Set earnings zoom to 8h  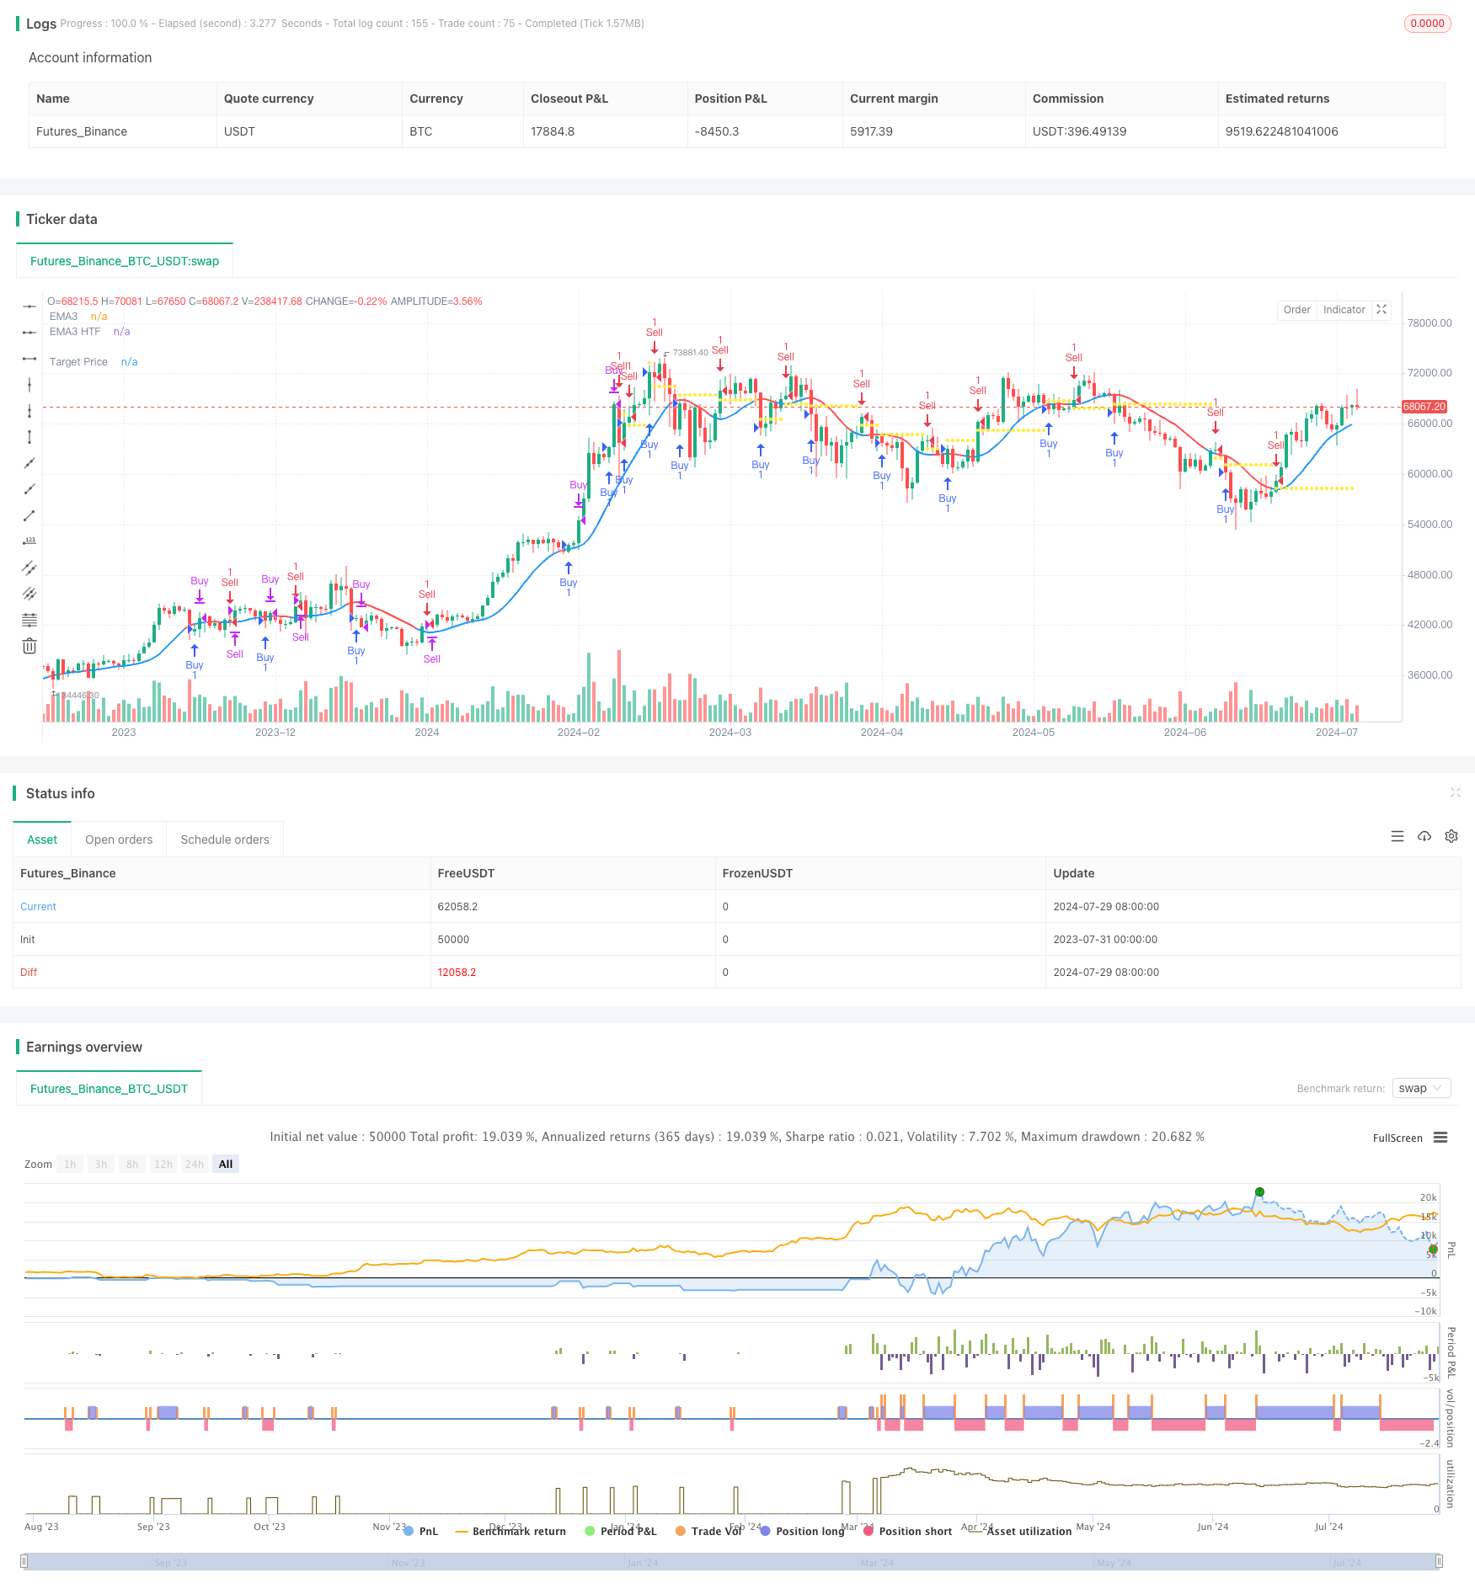(132, 1164)
